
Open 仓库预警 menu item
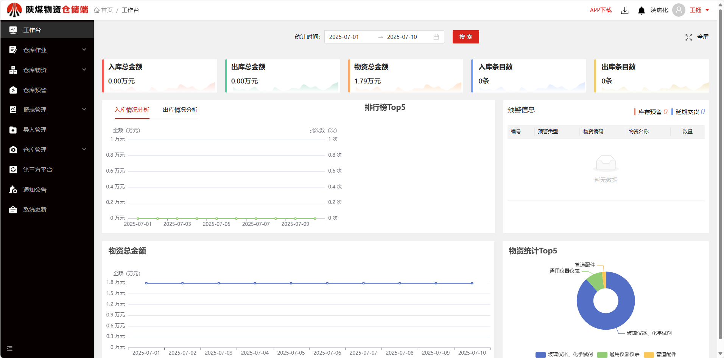(x=47, y=90)
